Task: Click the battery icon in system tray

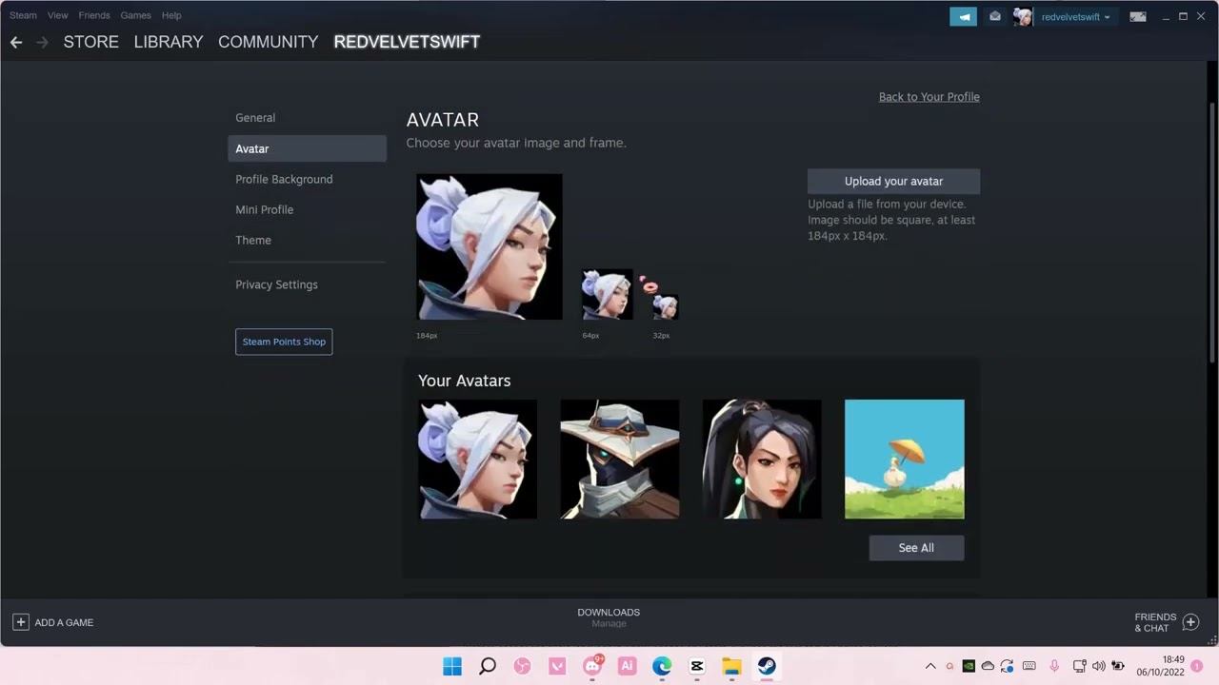Action: pos(1118,666)
